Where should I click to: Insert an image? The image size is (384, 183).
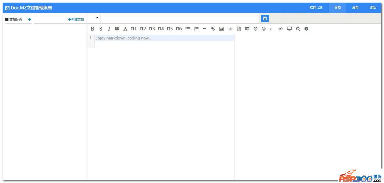pos(221,29)
